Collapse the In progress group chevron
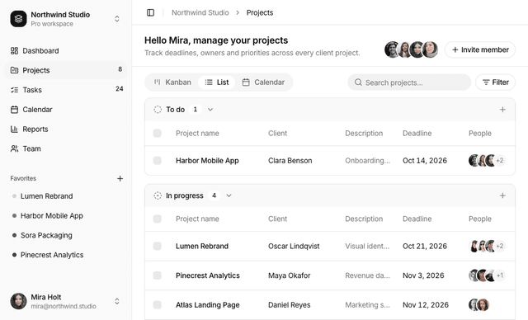The image size is (528, 320). pyautogui.click(x=229, y=195)
